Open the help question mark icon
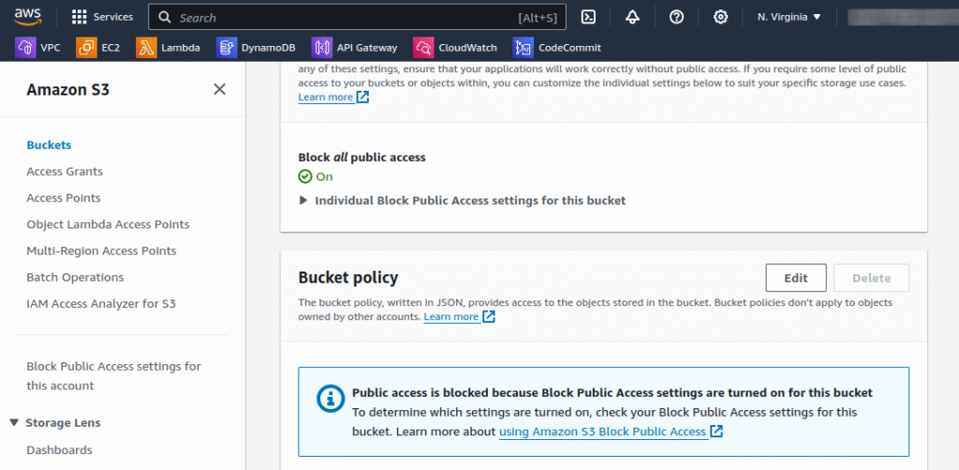Image resolution: width=959 pixels, height=470 pixels. tap(676, 17)
